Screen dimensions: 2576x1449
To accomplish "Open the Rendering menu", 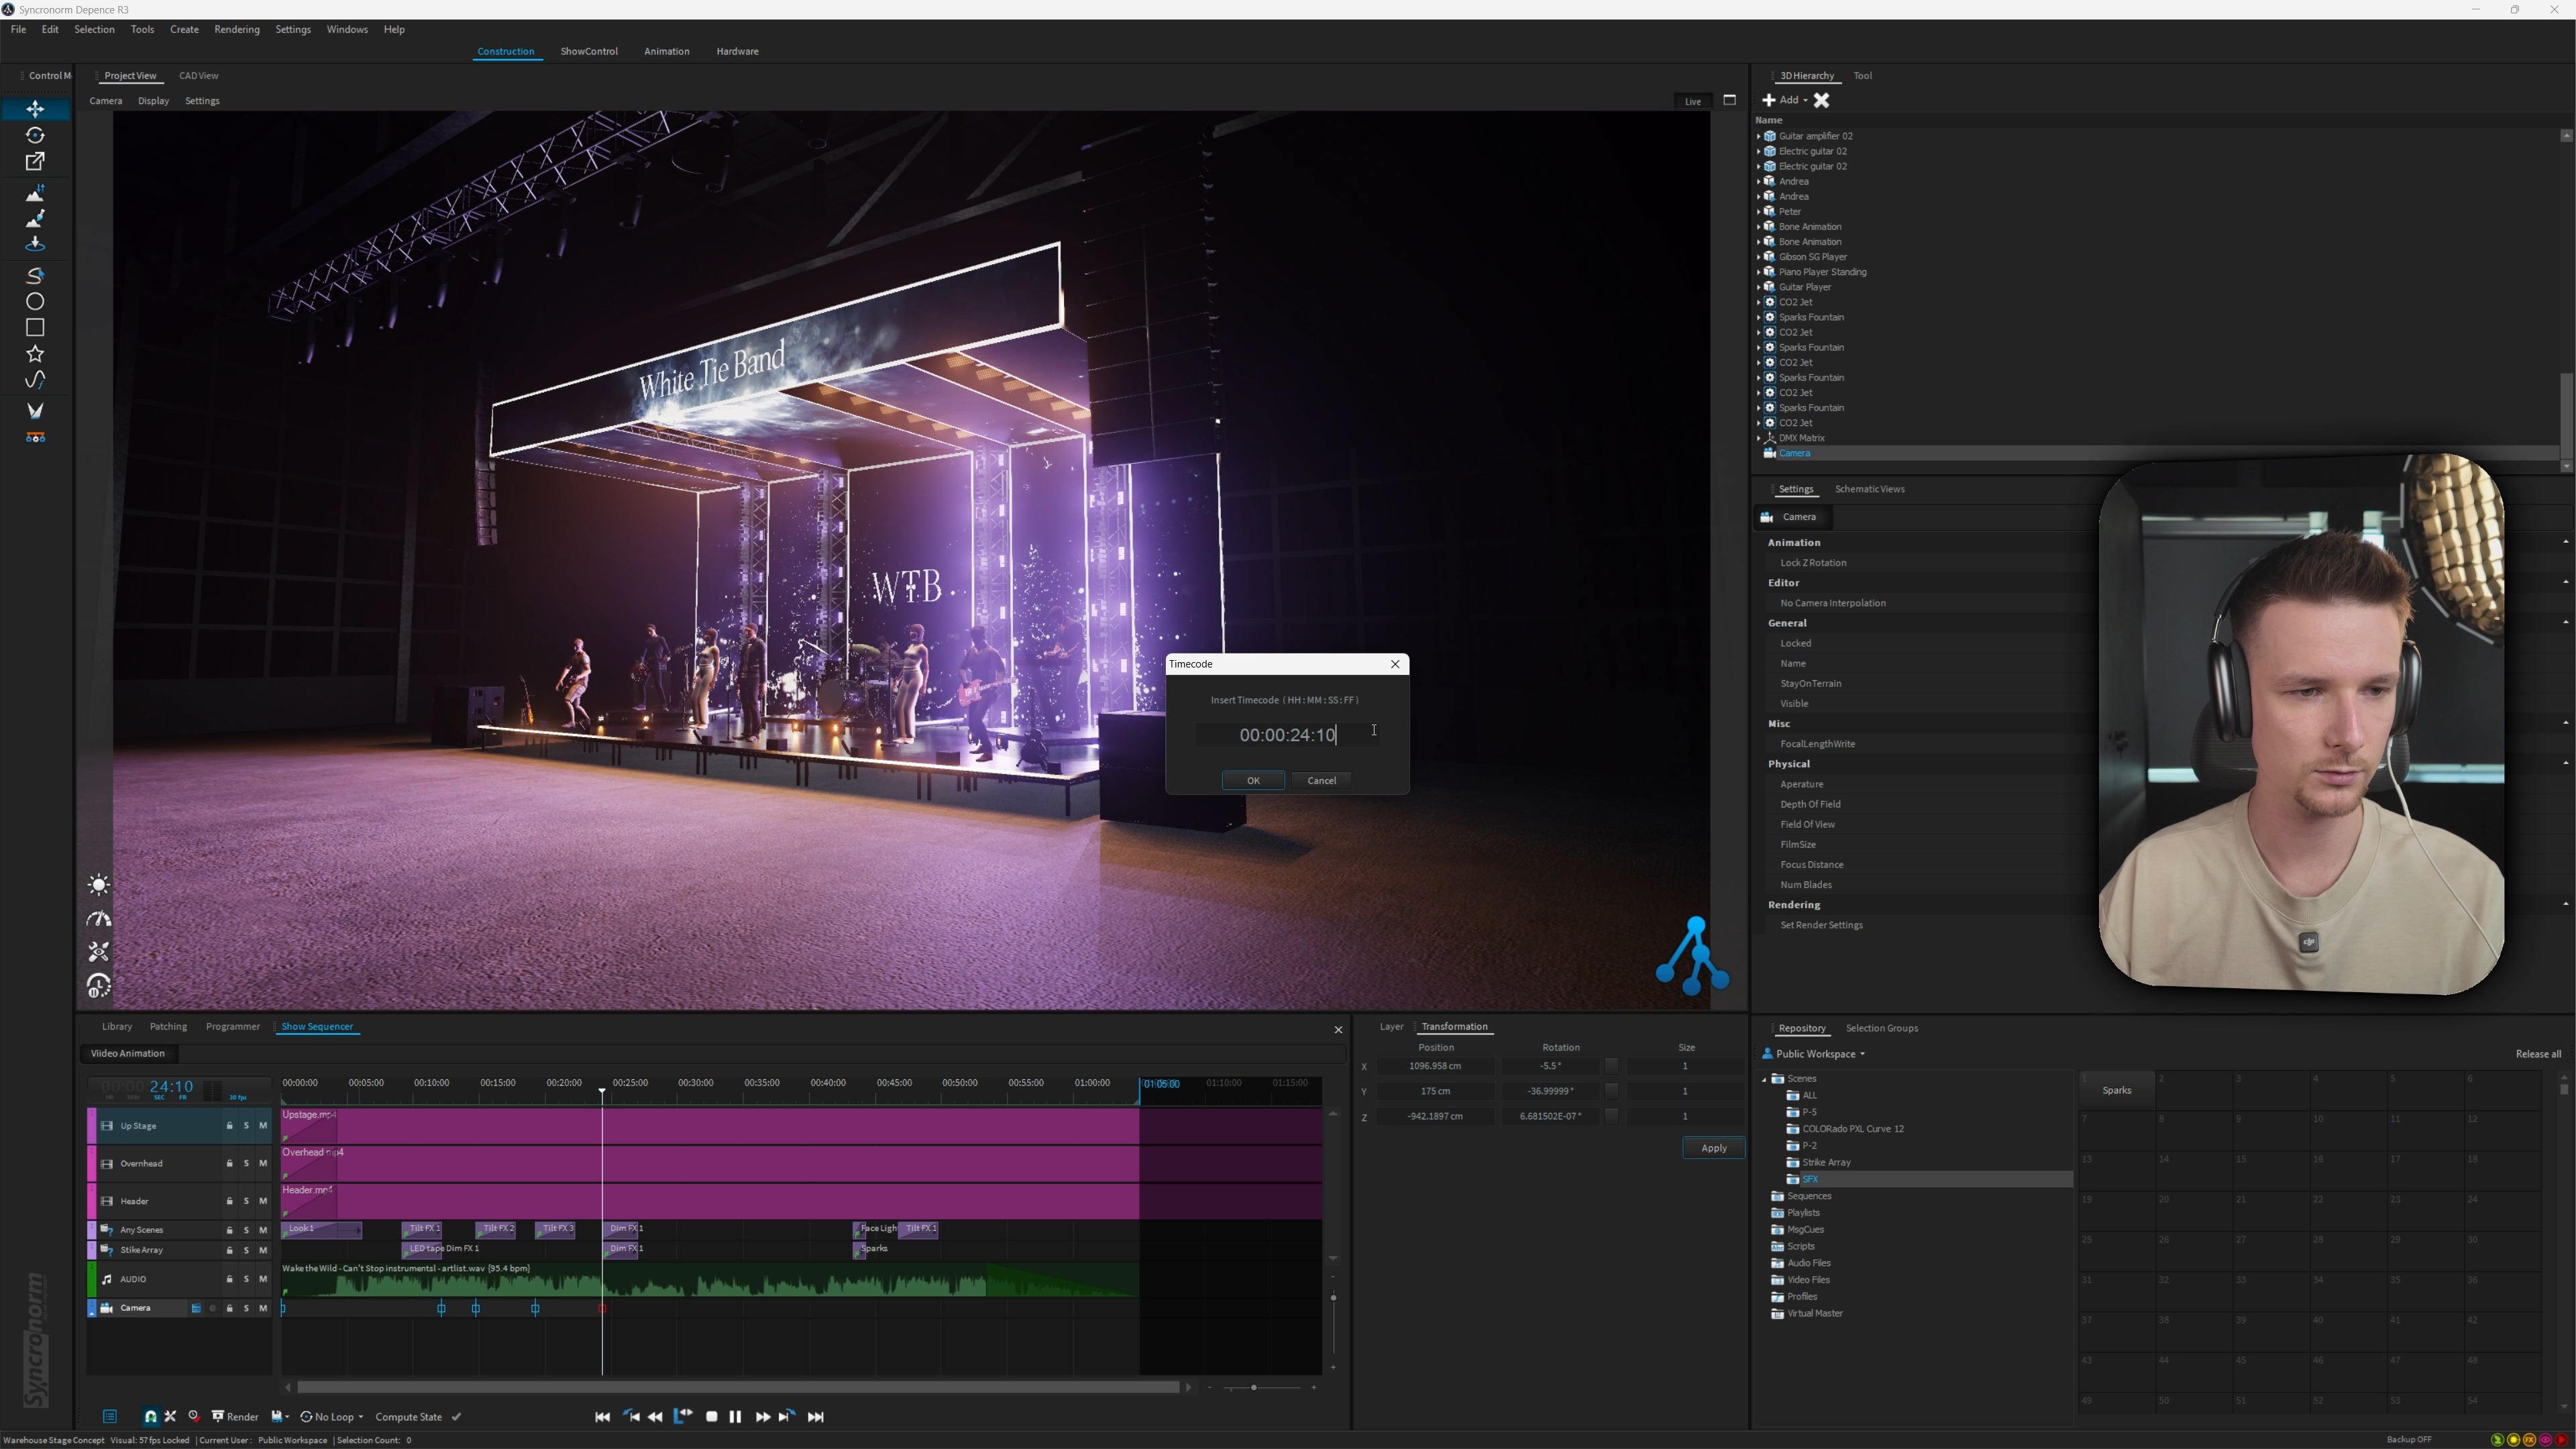I will (x=236, y=29).
